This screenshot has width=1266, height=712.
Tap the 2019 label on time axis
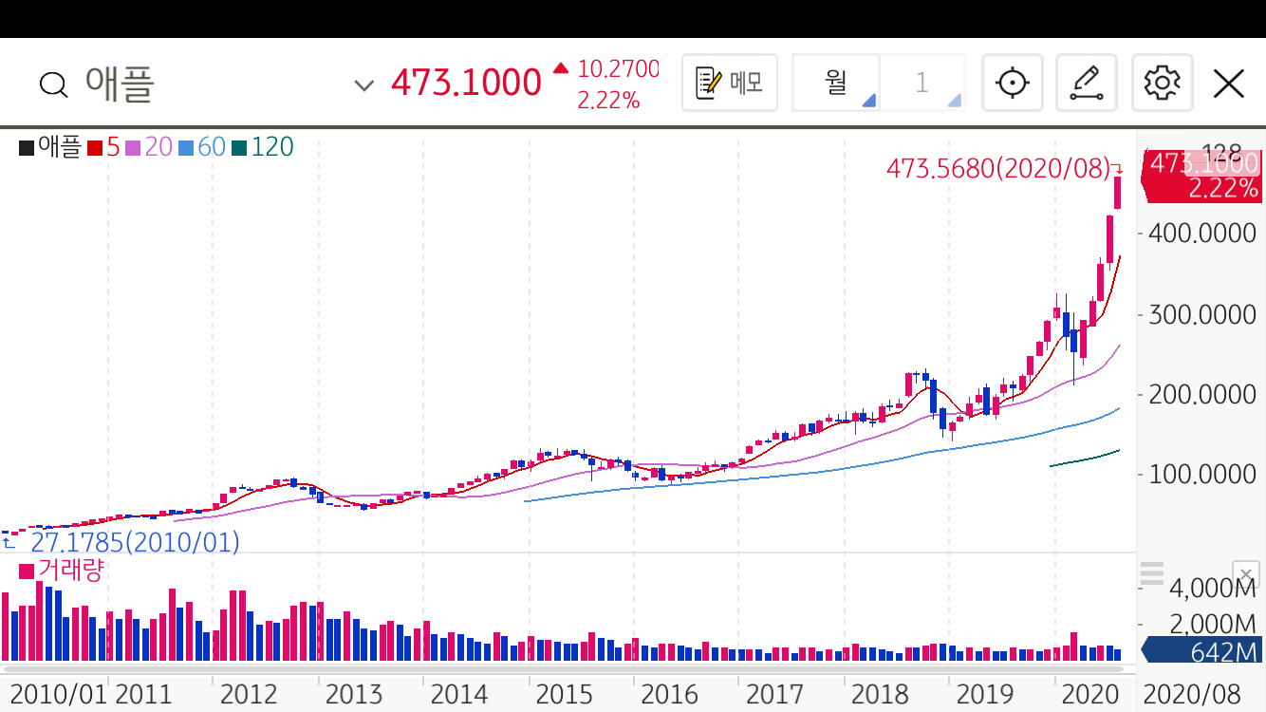[x=985, y=694]
